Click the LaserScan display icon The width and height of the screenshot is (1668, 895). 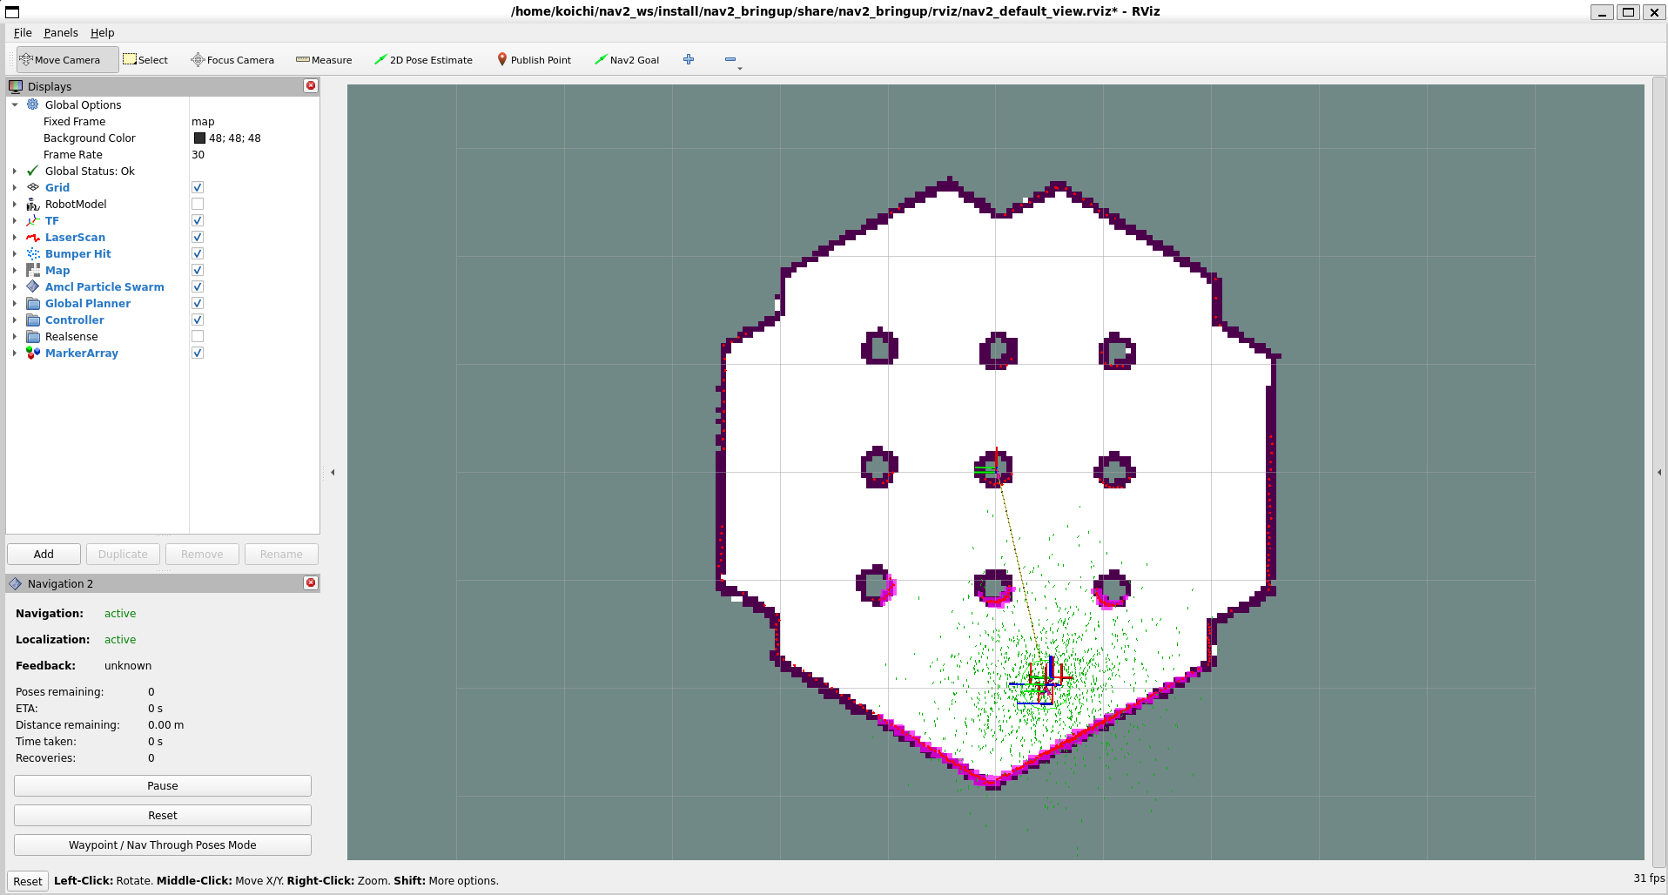[33, 237]
